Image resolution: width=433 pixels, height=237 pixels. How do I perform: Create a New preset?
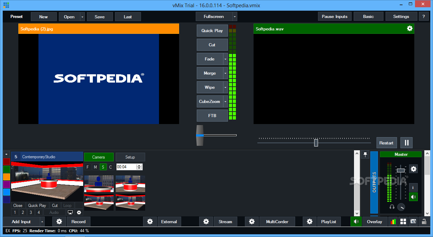[44, 17]
